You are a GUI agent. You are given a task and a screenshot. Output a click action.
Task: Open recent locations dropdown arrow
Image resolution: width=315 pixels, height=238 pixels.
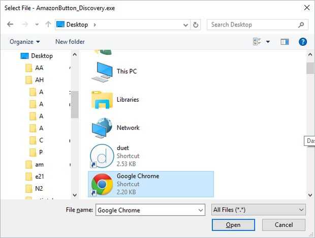coord(37,24)
